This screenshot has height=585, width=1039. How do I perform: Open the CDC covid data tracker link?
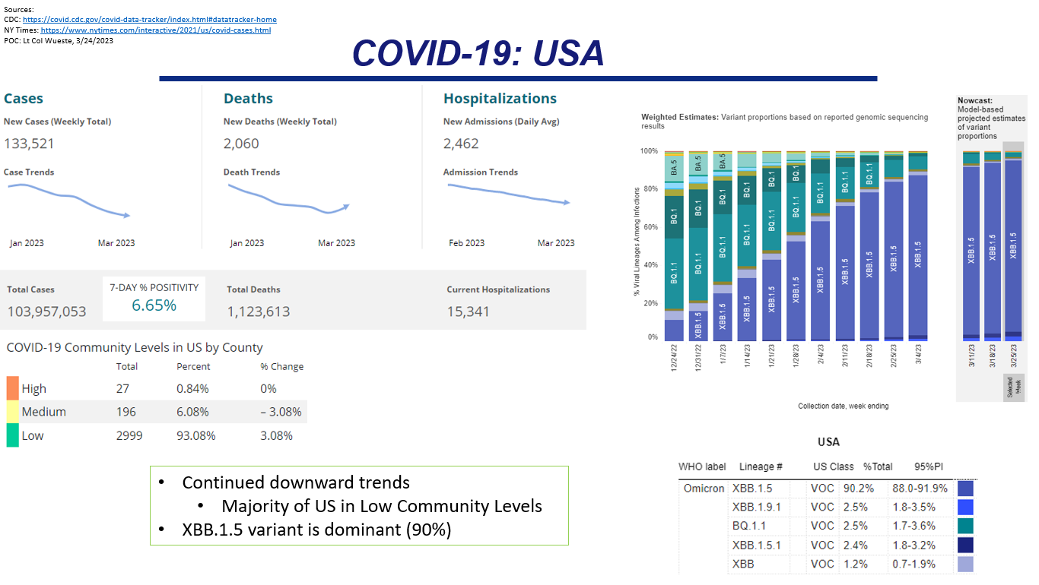pyautogui.click(x=149, y=20)
